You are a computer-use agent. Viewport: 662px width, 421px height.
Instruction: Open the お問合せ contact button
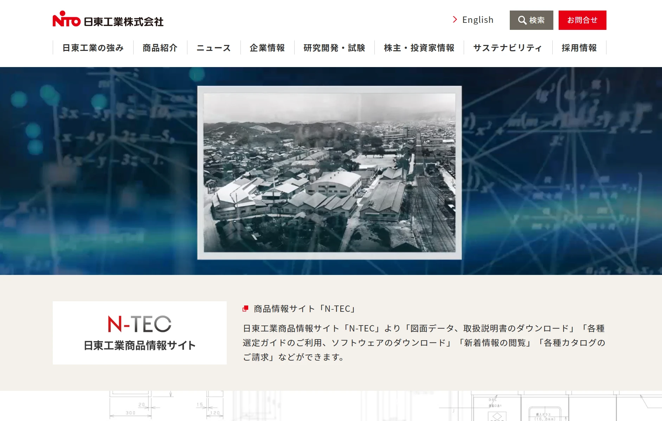(582, 20)
